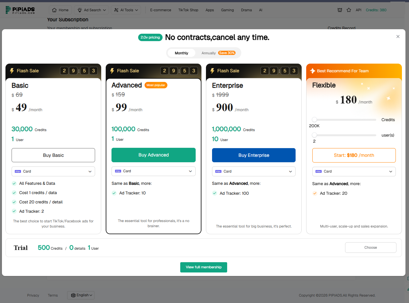
Task: Open the AI menu item
Action: pyautogui.click(x=261, y=10)
